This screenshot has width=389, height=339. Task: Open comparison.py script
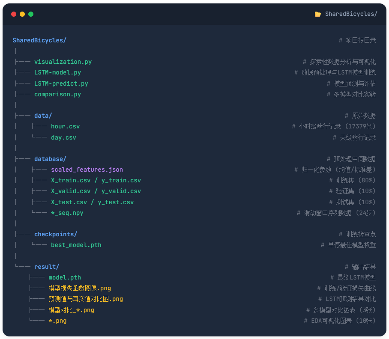point(57,94)
